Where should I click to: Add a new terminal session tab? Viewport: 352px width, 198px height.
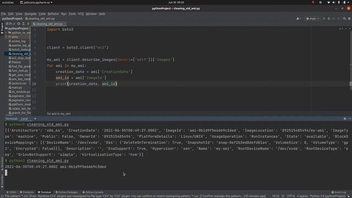35,119
